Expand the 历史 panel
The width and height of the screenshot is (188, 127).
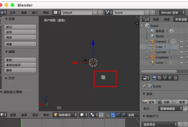point(6,78)
